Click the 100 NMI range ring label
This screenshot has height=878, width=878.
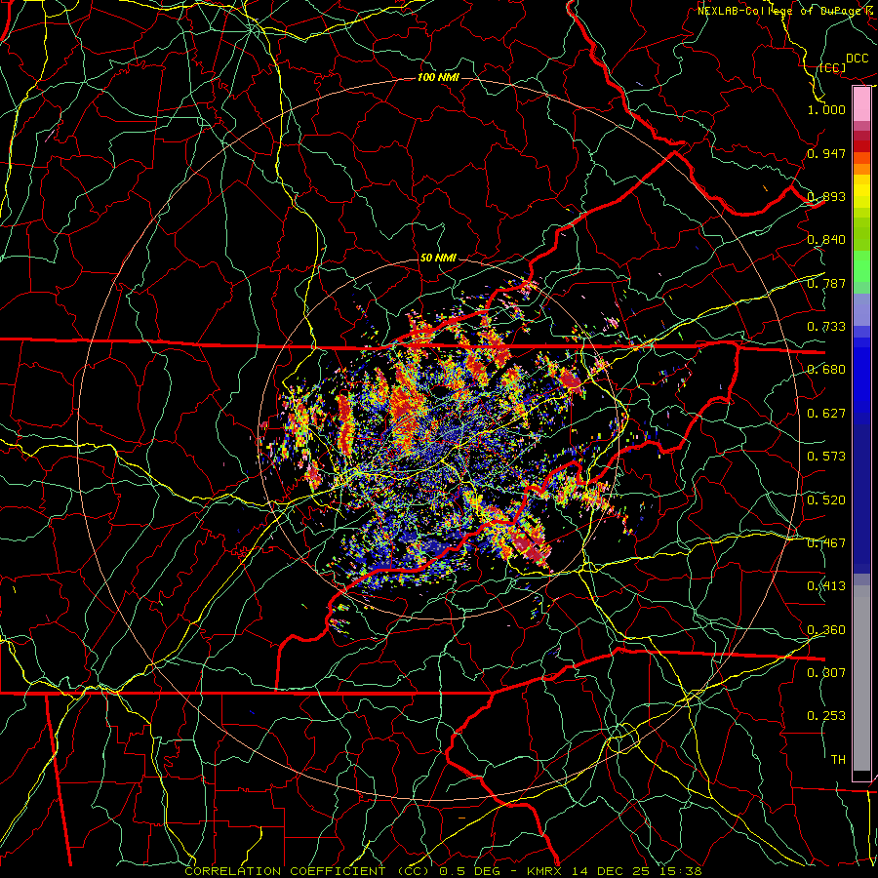point(438,77)
